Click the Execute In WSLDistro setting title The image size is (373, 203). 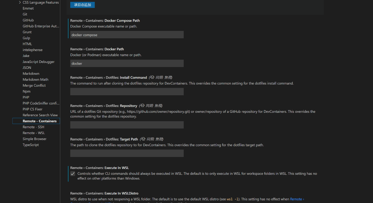(104, 193)
